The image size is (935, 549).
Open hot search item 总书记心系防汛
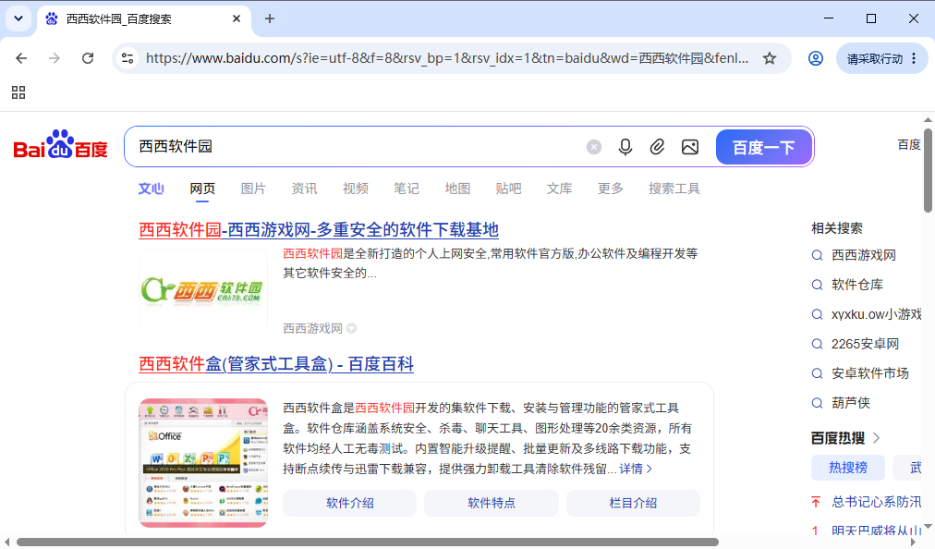pos(876,502)
